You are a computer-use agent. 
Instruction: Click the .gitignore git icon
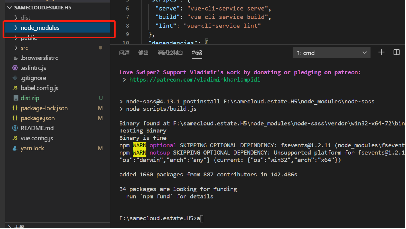pyautogui.click(x=15, y=78)
